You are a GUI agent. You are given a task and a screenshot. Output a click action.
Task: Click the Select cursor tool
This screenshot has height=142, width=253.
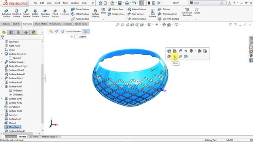click(142, 3)
